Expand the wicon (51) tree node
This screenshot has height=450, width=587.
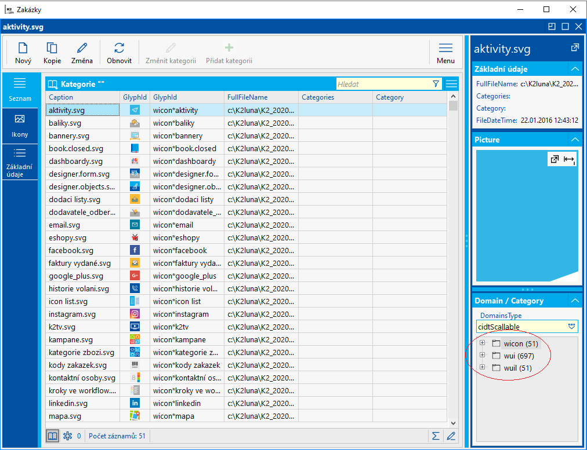(483, 343)
